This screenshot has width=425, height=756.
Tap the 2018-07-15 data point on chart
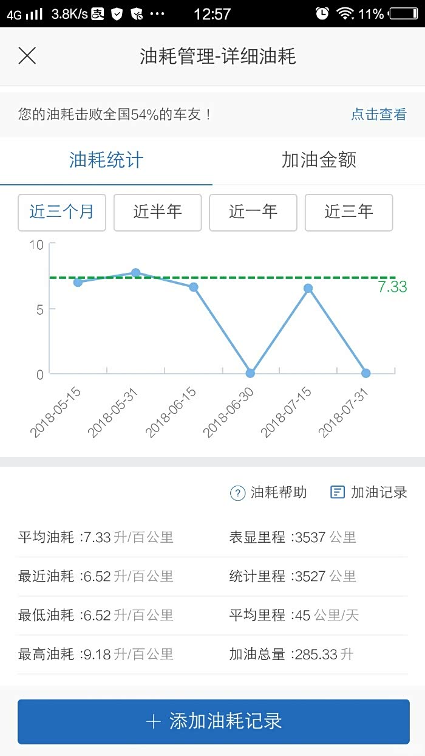[x=308, y=288]
